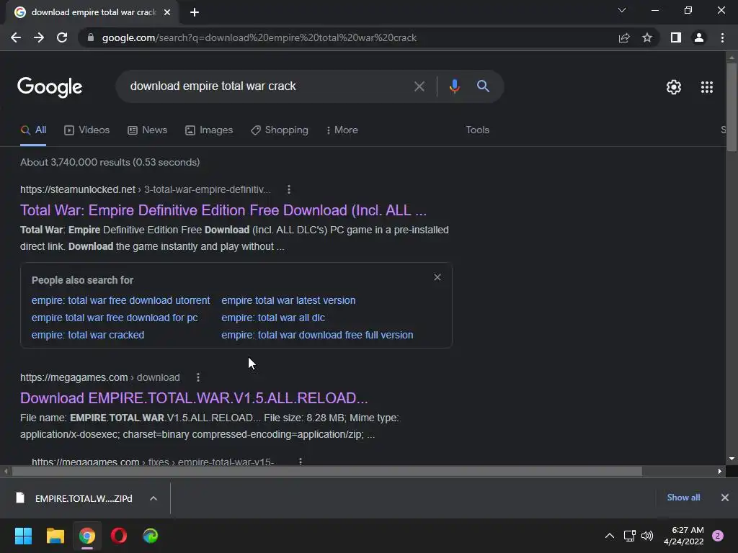The width and height of the screenshot is (738, 553).
Task: Expand options for the downloaded ZIP file
Action: coord(154,498)
